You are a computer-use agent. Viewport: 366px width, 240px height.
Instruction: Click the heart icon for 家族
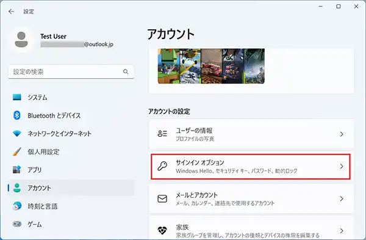tap(162, 230)
